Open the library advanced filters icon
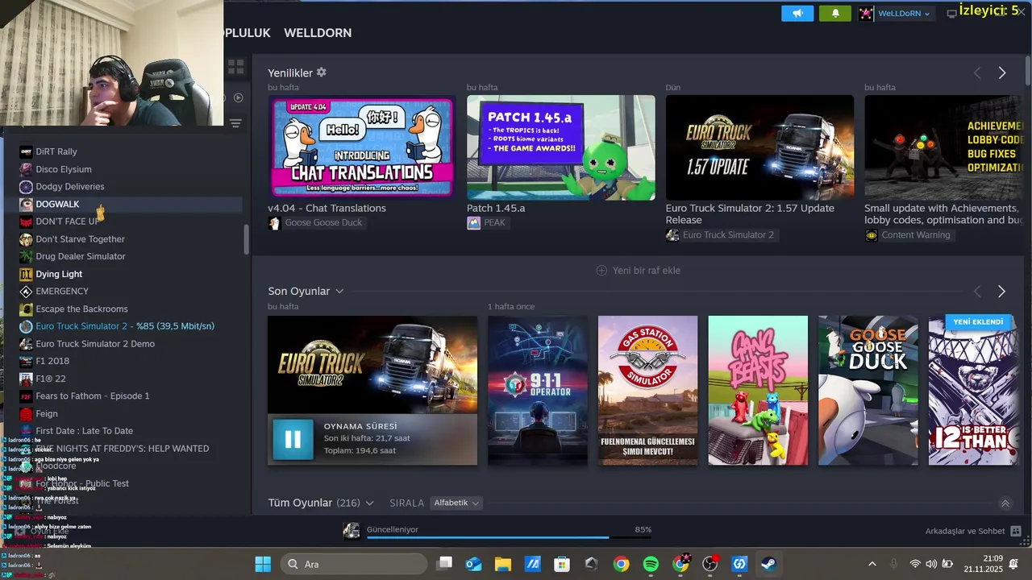1032x580 pixels. click(x=235, y=123)
